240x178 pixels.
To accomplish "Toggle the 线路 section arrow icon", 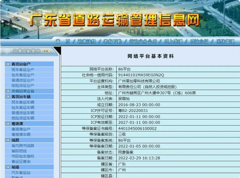I will [x=8, y=140].
